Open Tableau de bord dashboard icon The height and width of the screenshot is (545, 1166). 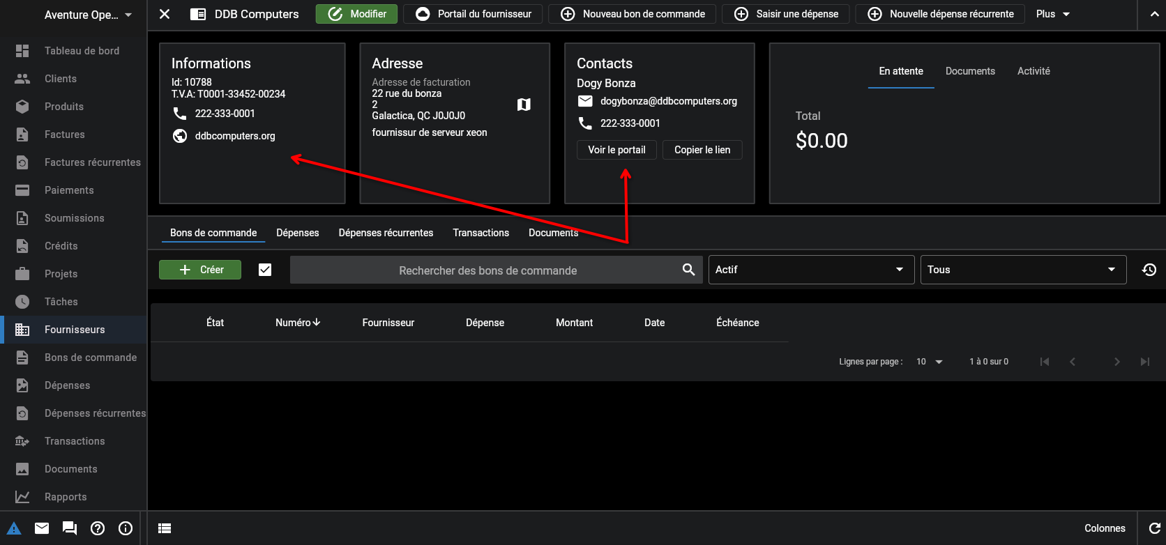click(x=22, y=51)
